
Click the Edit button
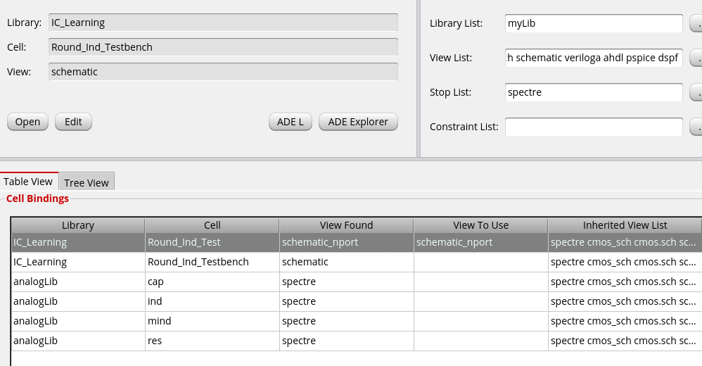point(73,122)
